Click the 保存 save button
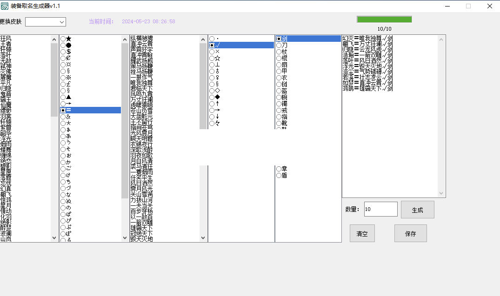Screen dimensions: 500x296 410,233
